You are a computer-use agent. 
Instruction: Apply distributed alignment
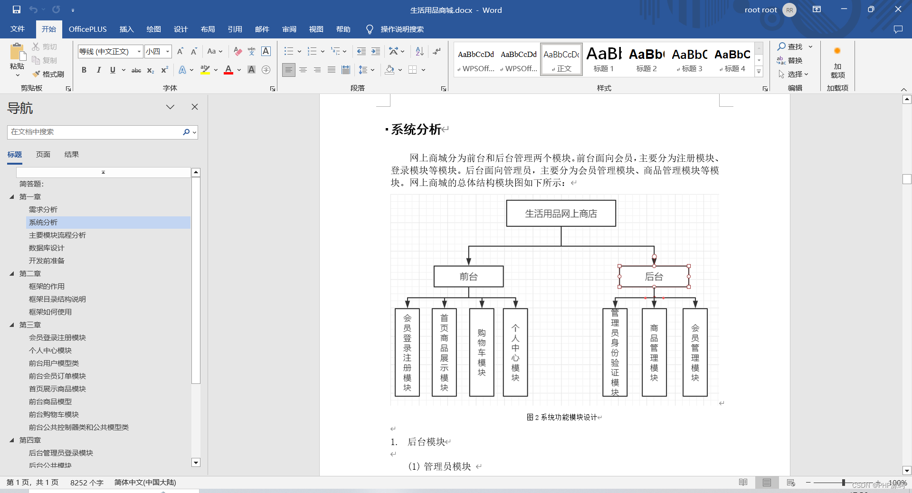[346, 70]
